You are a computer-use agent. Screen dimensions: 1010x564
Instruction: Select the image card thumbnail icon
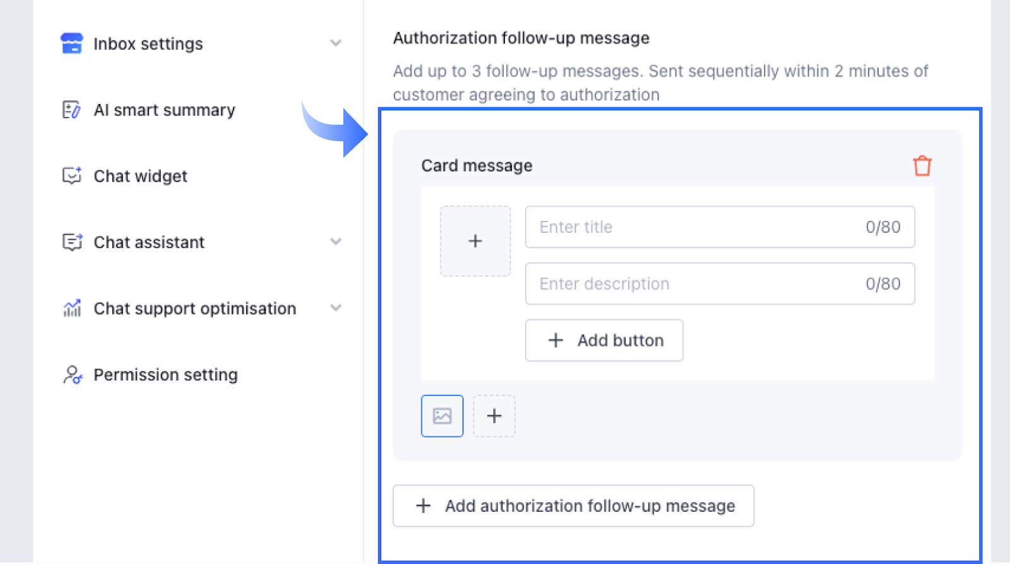tap(442, 416)
